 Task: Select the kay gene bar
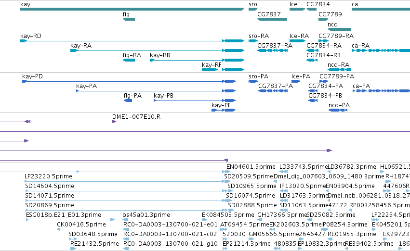(132, 9)
